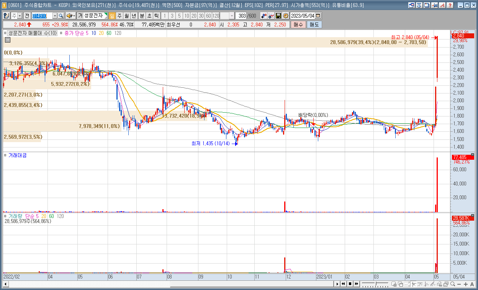Click the plus zoom-in icon in bottom bar

pyautogui.click(x=466, y=284)
